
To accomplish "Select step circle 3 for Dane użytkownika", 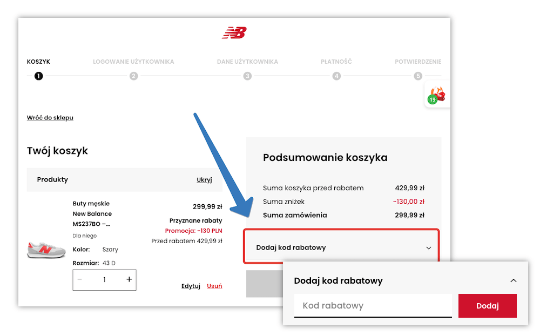I will click(x=248, y=76).
